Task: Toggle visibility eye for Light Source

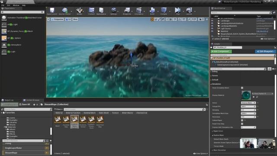Action: (212, 29)
